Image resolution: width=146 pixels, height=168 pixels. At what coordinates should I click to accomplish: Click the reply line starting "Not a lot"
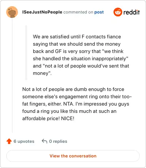point(73,89)
